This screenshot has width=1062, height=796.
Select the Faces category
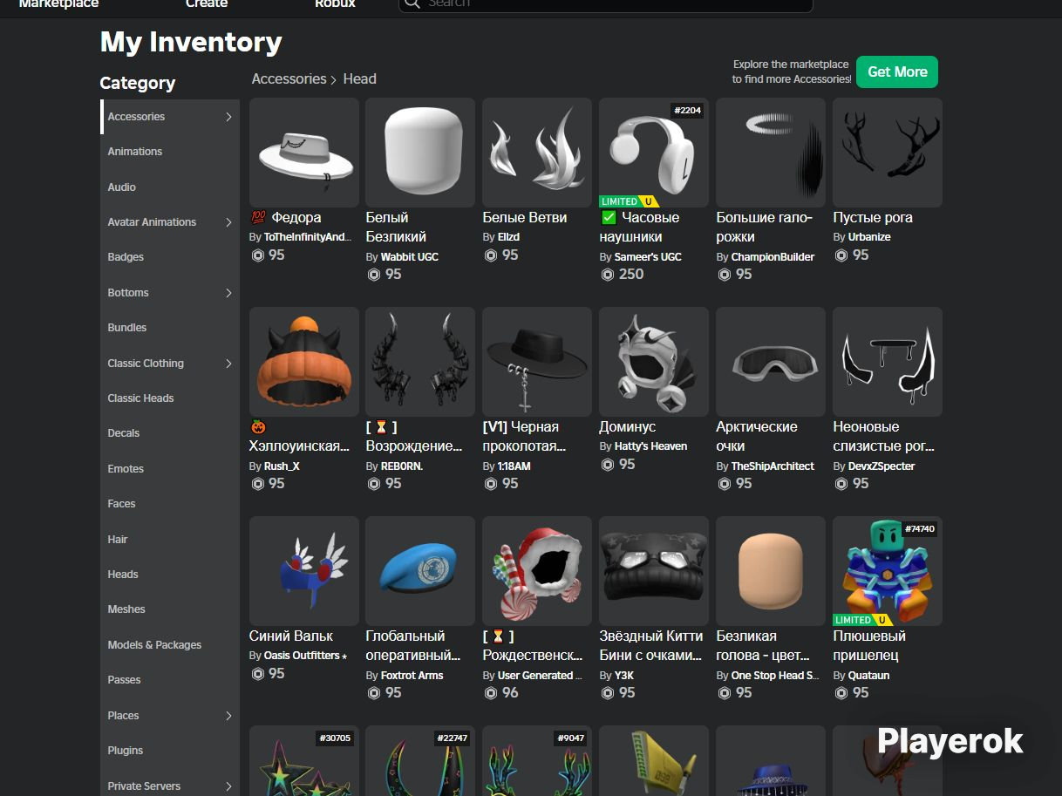click(x=170, y=504)
